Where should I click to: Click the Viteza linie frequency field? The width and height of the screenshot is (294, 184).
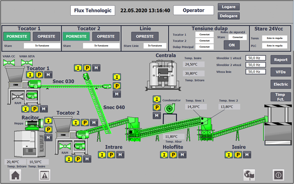pos(255,71)
